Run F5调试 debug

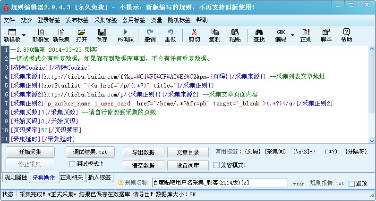click(126, 35)
